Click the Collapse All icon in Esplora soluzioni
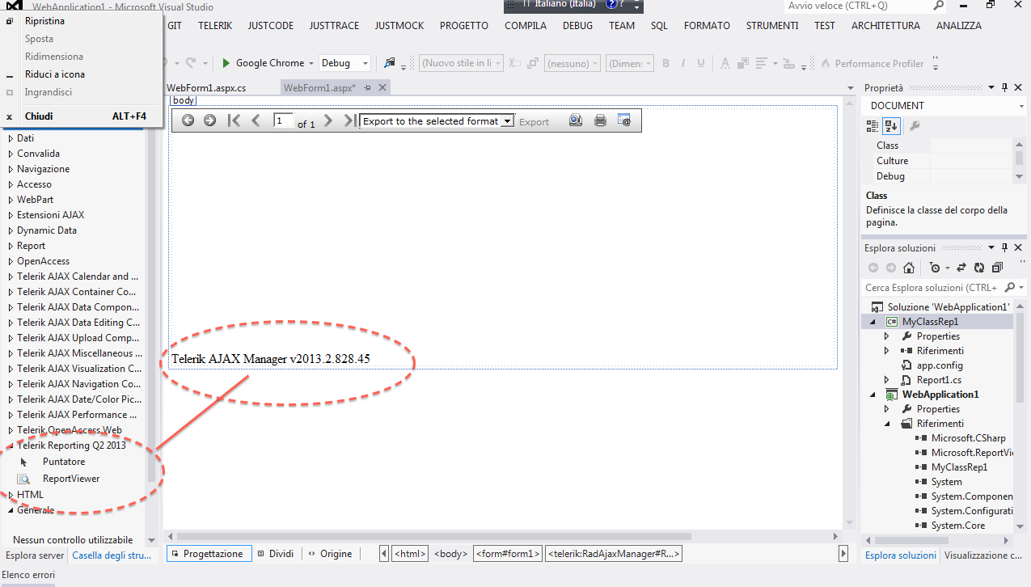 997,268
